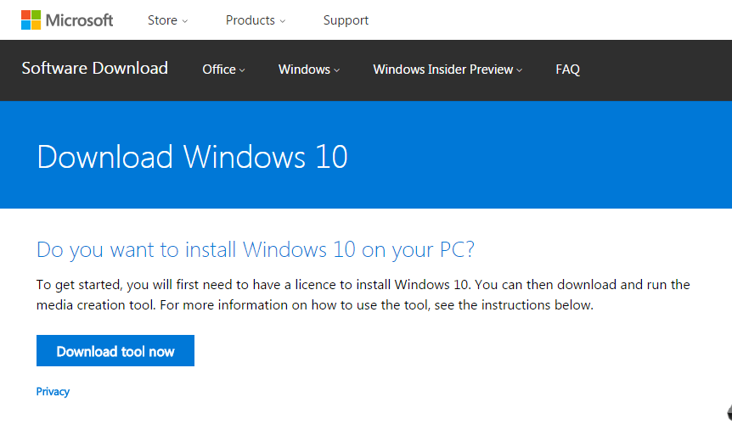This screenshot has height=446, width=732.
Task: Expand the Office dropdown menu
Action: coord(223,70)
